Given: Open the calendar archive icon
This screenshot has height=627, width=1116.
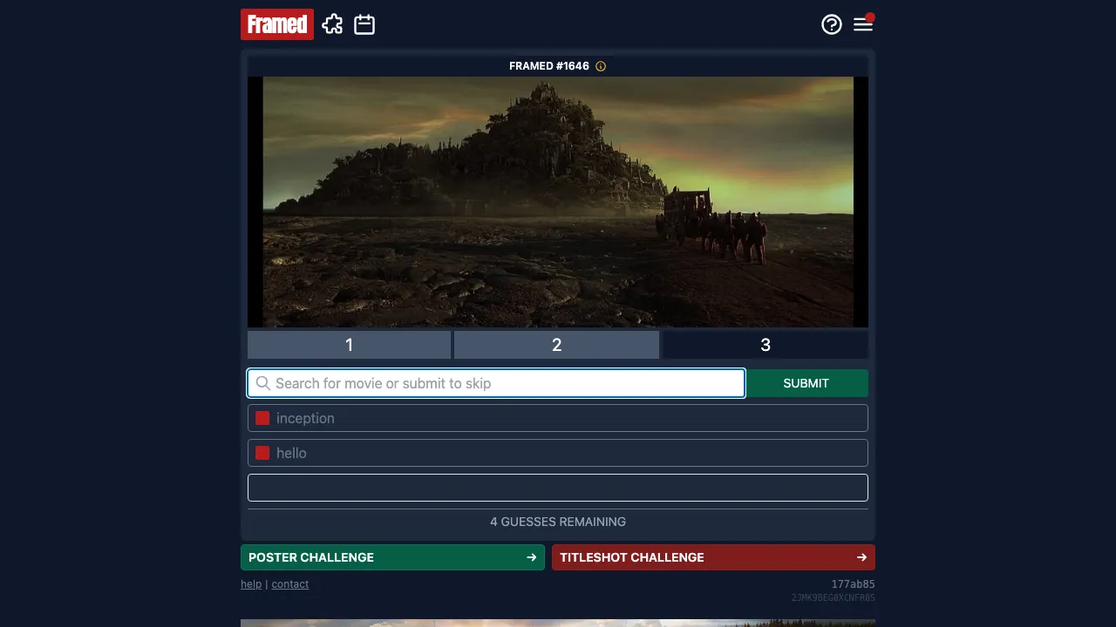Looking at the screenshot, I should 364,24.
